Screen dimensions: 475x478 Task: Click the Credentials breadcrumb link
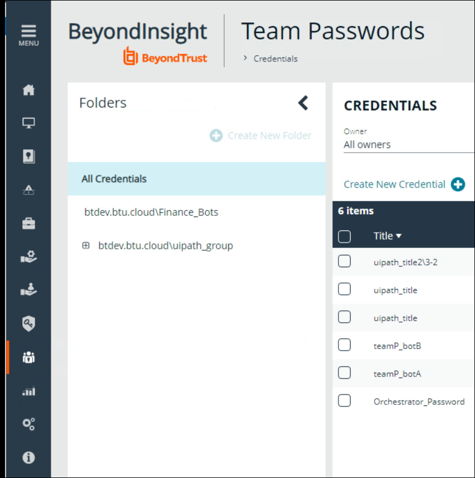(x=275, y=58)
